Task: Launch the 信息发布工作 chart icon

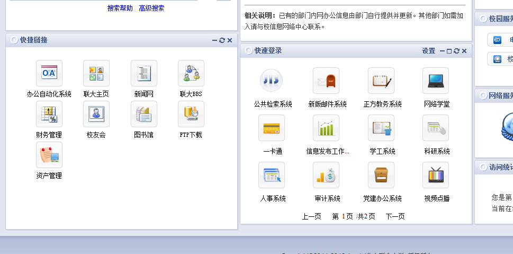Action: tap(326, 128)
